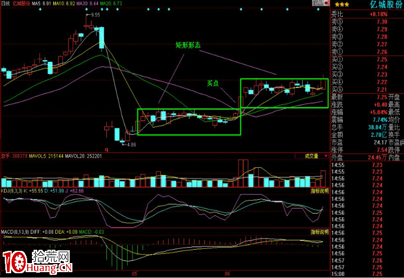Image resolution: width=404 pixels, height=278 pixels.
Task: Select the MA10: 6.92 indicator label
Action: tap(64, 3)
